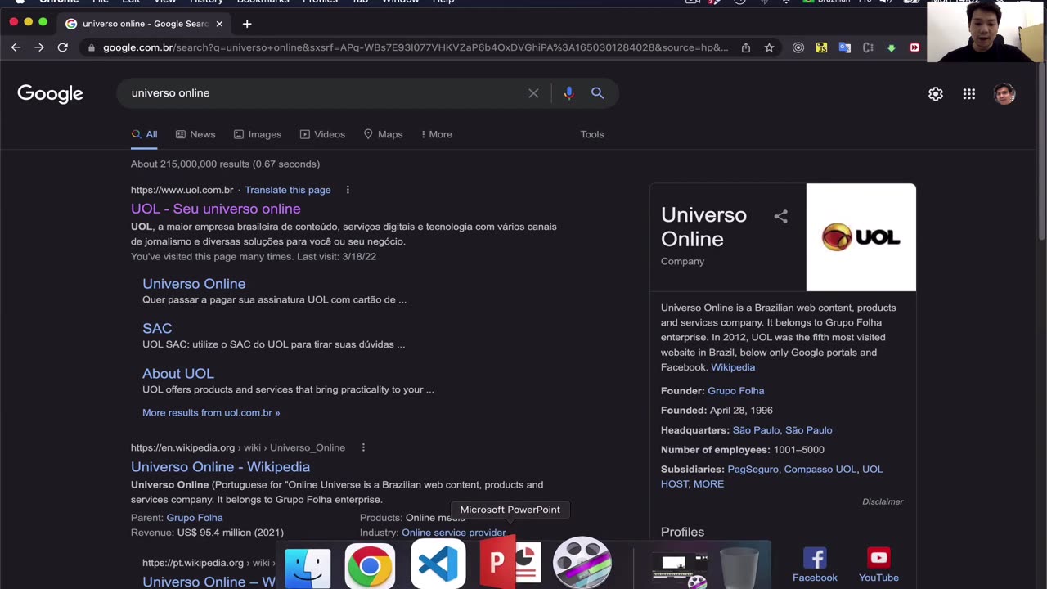Image resolution: width=1047 pixels, height=589 pixels.
Task: Open the São Paulo, São Paulo headquarters link
Action: [x=782, y=430]
